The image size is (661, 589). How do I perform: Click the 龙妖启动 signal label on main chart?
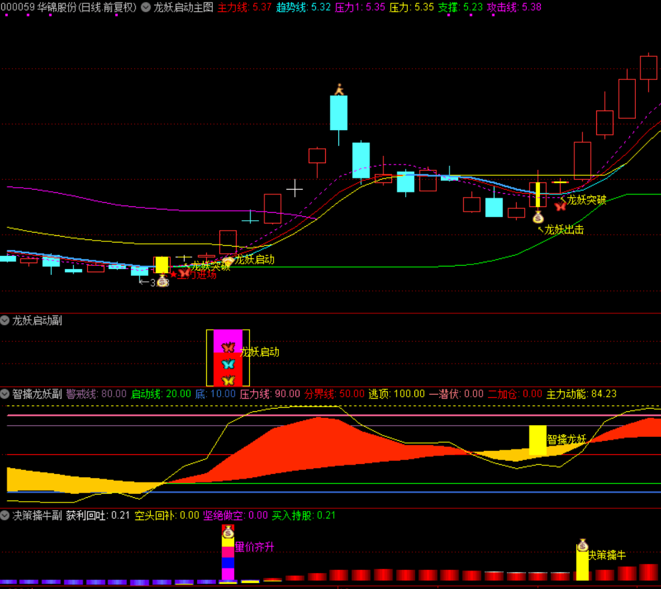tap(254, 260)
